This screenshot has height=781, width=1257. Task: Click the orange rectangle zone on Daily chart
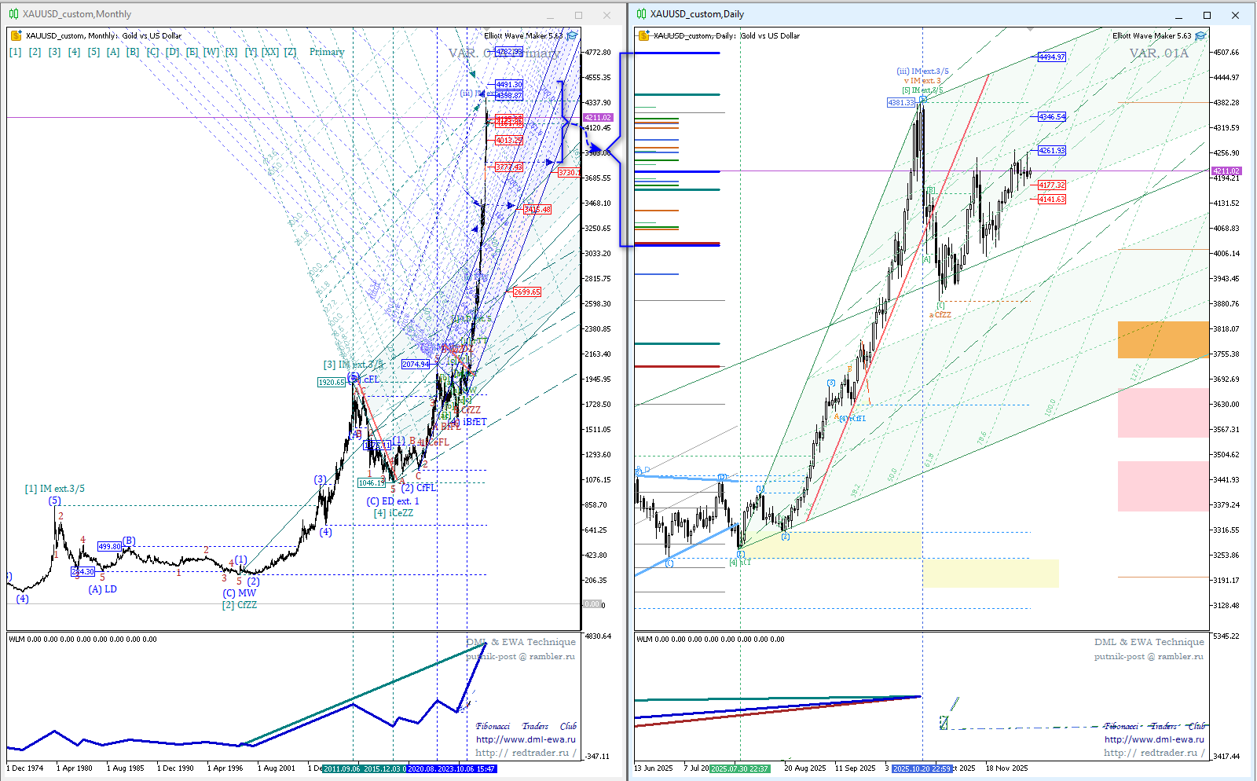coord(1163,339)
